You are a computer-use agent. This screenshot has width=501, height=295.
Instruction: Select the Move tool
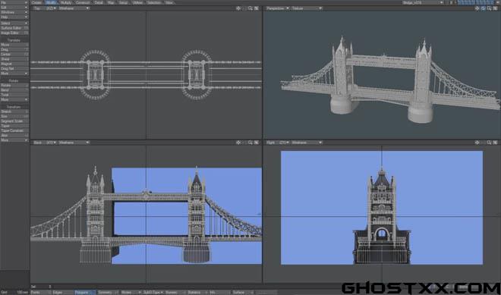(14, 45)
